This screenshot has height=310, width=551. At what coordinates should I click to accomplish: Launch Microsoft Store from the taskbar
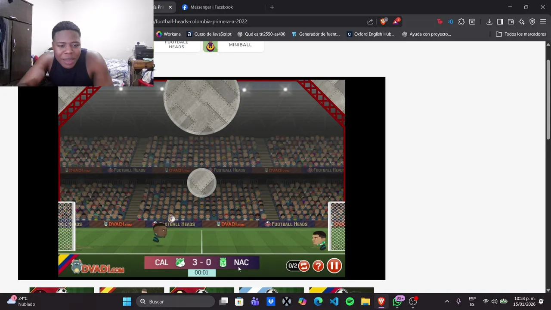click(x=239, y=301)
